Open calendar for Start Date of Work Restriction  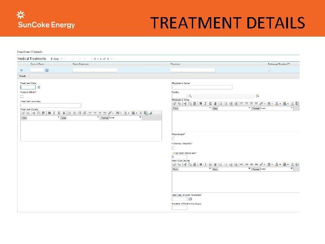pos(190,199)
